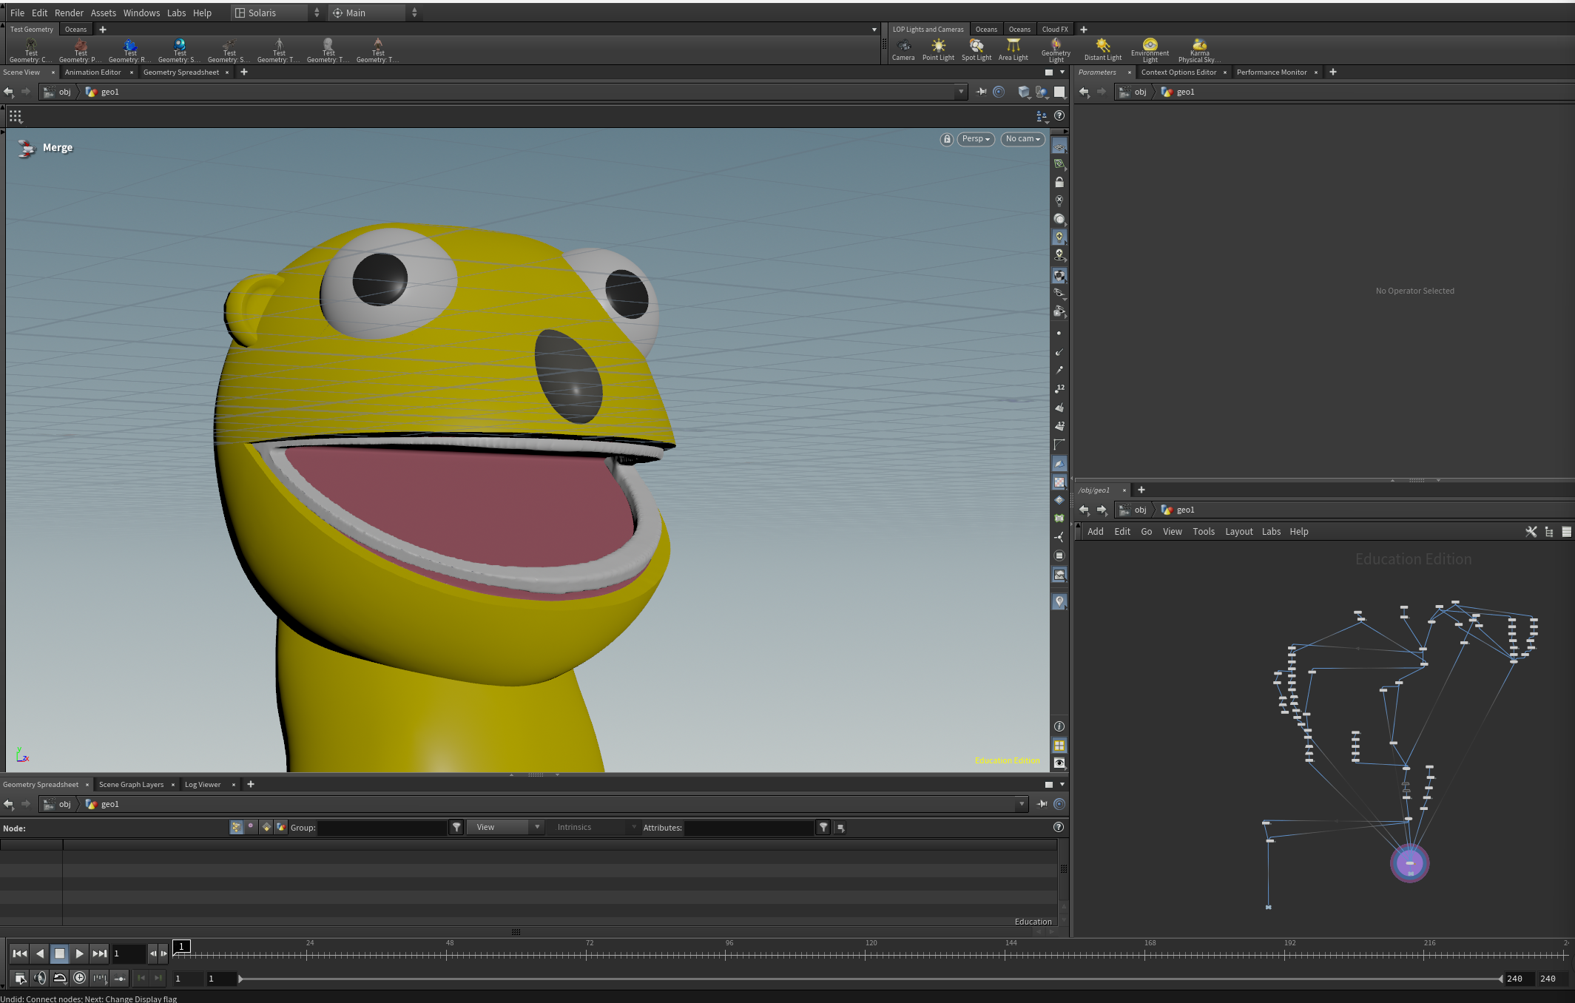
Task: Open the Persp viewport dropdown
Action: 975,139
